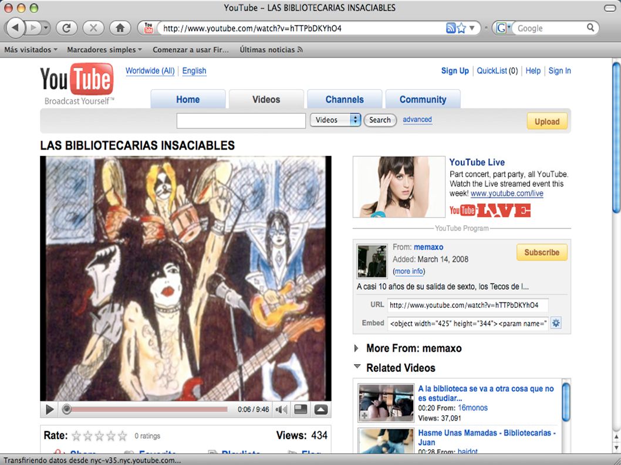Open the Comenzar a usar Firefox bookmark
The image size is (621, 465).
tap(191, 50)
